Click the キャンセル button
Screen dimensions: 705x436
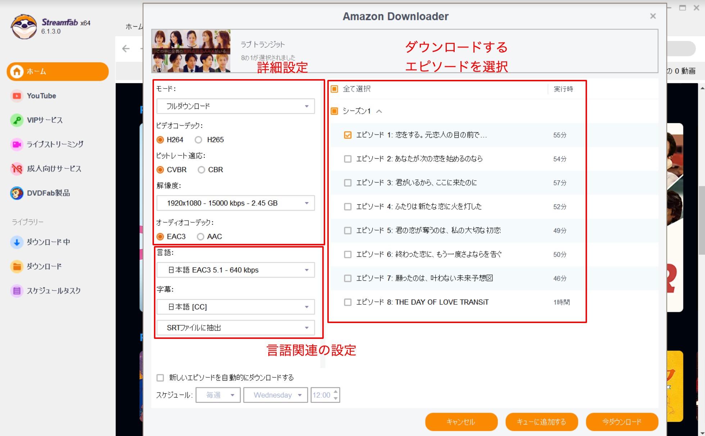coord(461,422)
